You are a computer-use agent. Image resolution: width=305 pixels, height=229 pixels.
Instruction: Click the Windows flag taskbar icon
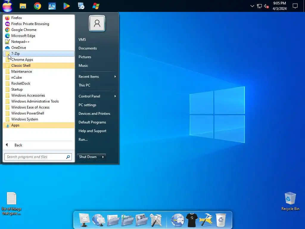tap(96, 6)
